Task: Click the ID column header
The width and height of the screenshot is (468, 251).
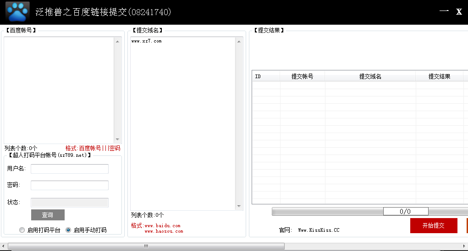Action: click(x=266, y=76)
